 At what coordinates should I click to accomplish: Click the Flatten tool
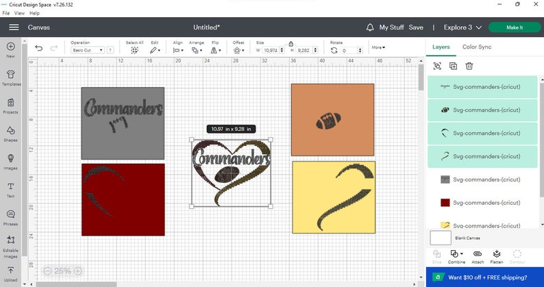coord(497,256)
